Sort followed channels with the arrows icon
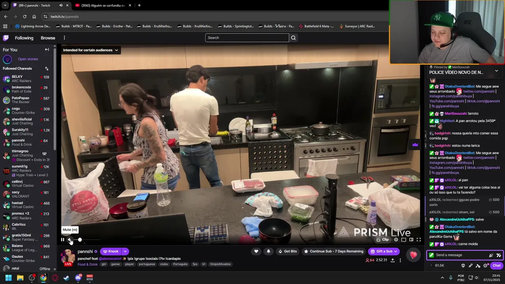 [47, 69]
